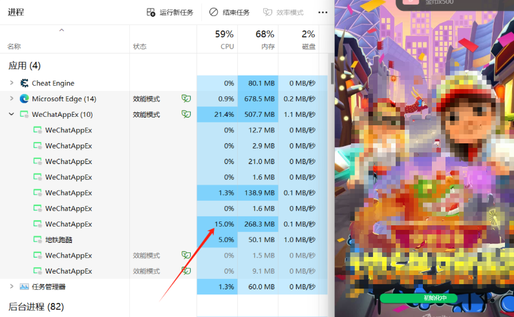Expand the Cheat Engine process group
Image resolution: width=514 pixels, height=317 pixels.
[12, 83]
